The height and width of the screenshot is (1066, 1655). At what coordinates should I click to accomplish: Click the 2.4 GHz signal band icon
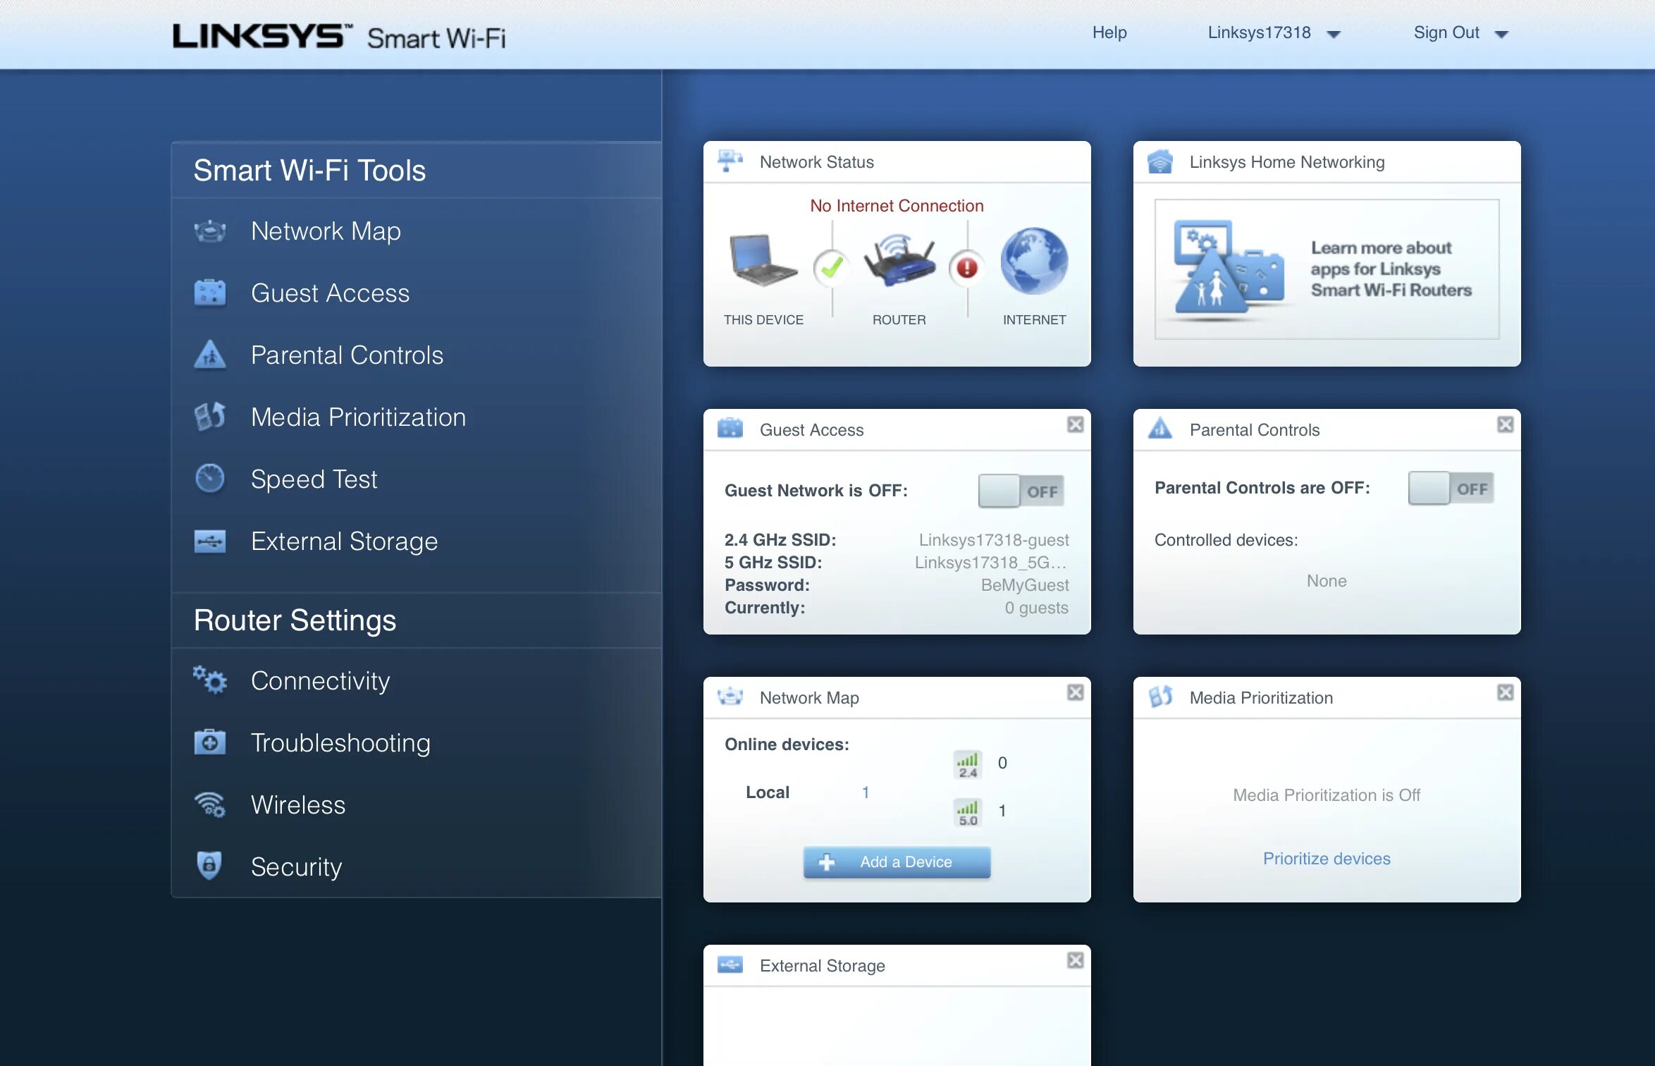coord(968,764)
